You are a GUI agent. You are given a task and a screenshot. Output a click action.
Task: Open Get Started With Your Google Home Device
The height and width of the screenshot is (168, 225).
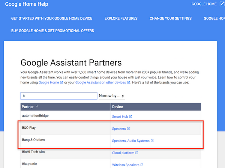click(x=52, y=18)
